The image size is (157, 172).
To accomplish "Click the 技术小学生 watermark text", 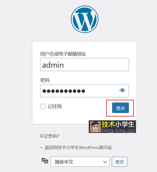I will click(118, 124).
